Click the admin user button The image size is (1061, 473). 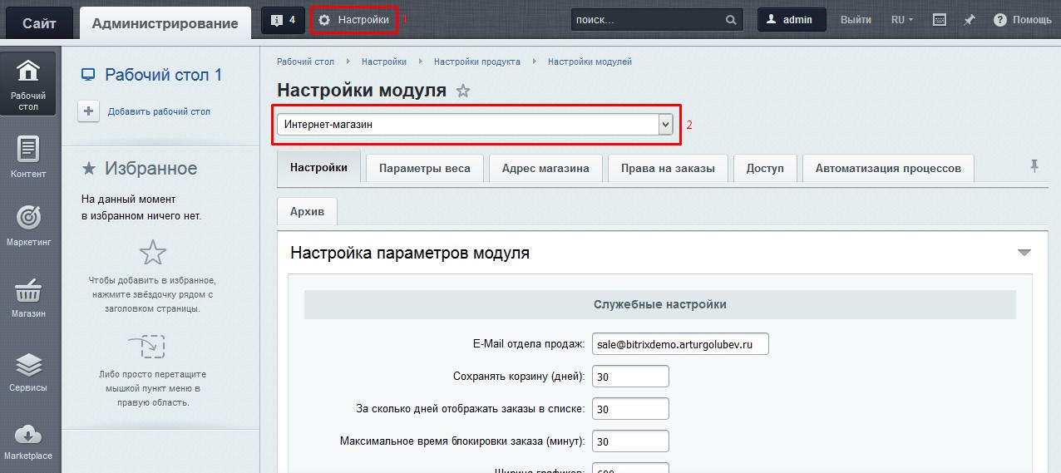coord(790,20)
